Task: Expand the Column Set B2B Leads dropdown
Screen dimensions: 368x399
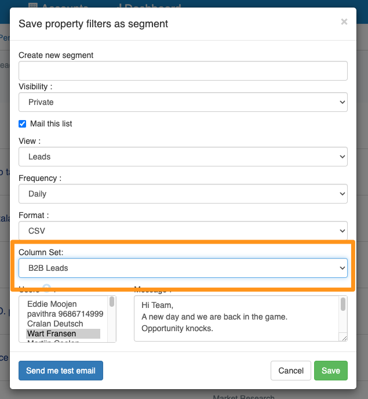Action: pos(183,268)
